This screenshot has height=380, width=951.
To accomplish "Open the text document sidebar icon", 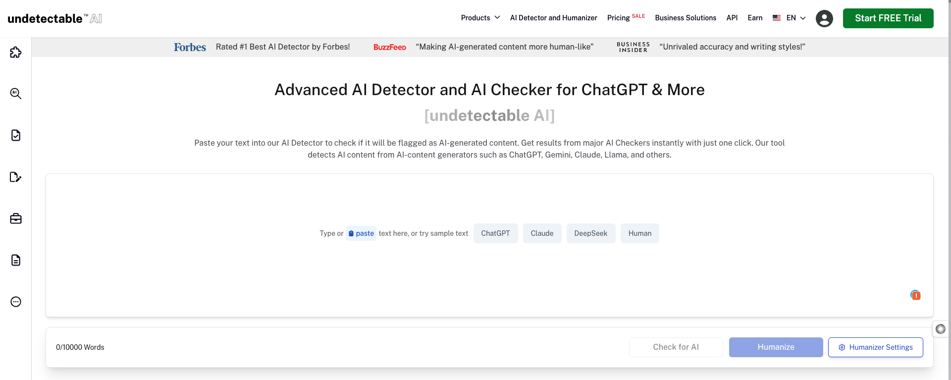I will [16, 260].
